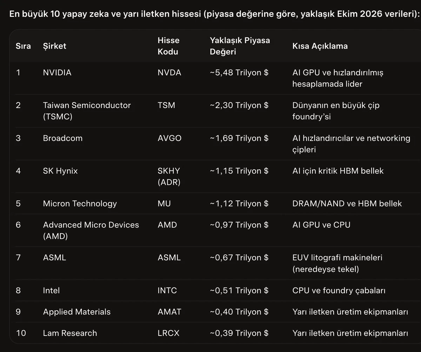Click the SK Hynix company name

pyautogui.click(x=60, y=171)
